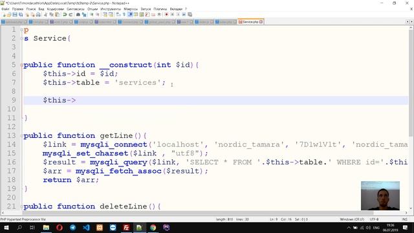The width and height of the screenshot is (414, 233).
Task: Click the Save All toolbar icon
Action: (x=21, y=14)
